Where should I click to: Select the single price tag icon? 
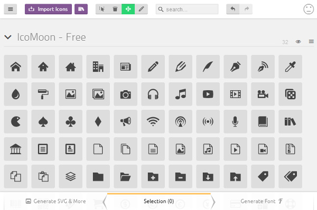tap(263, 176)
